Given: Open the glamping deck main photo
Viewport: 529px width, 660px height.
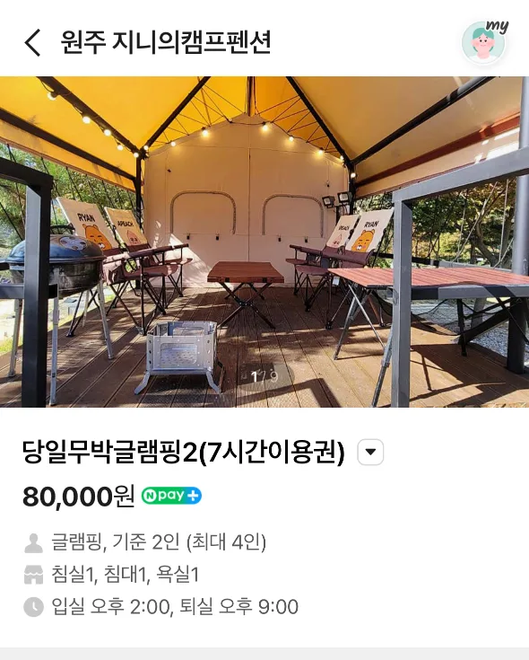Looking at the screenshot, I should tap(264, 242).
